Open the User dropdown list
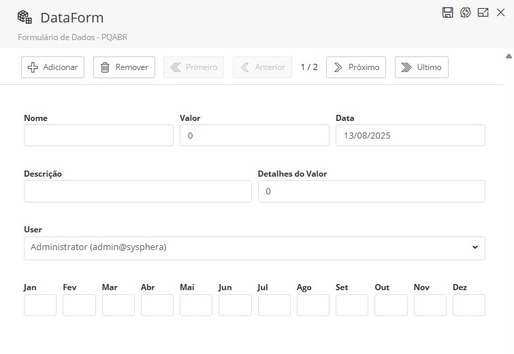This screenshot has width=514, height=354. (254, 248)
